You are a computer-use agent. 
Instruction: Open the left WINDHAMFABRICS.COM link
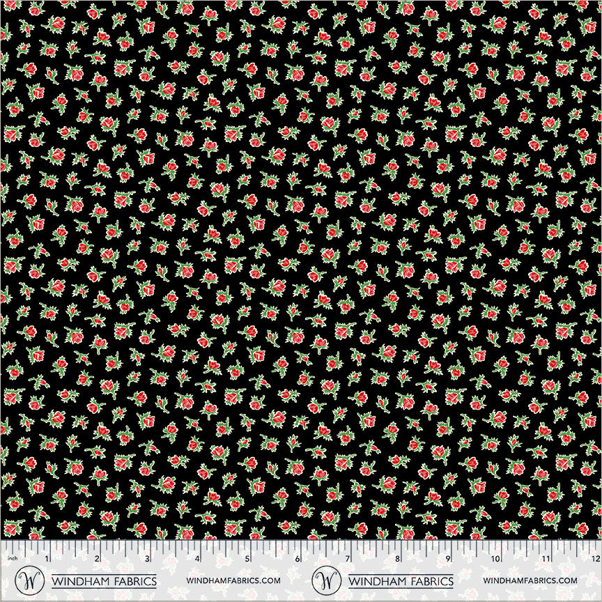(233, 580)
